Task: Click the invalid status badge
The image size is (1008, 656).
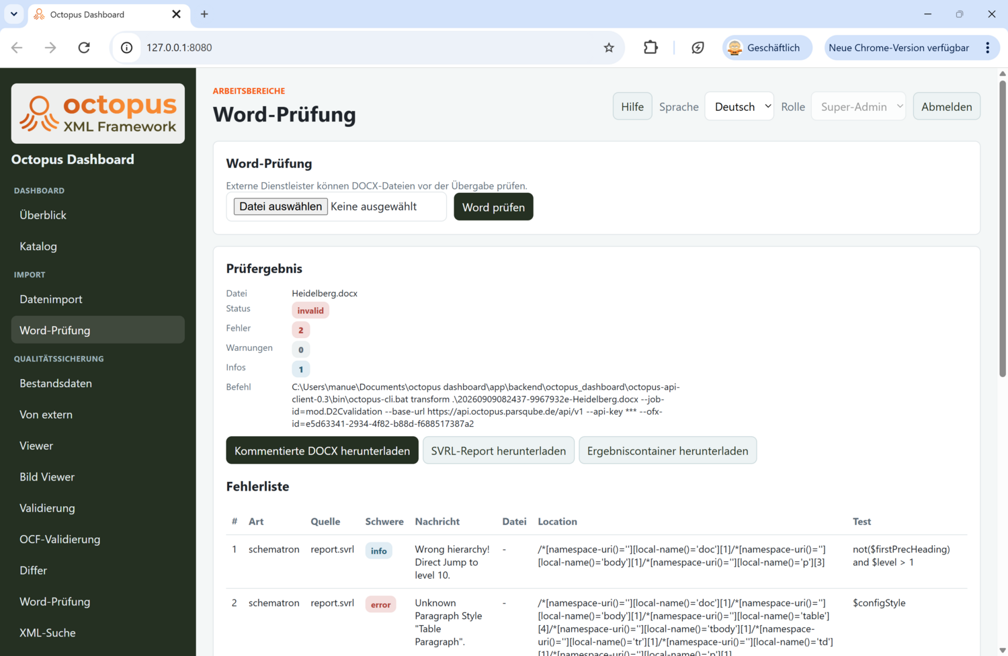Action: coord(310,311)
